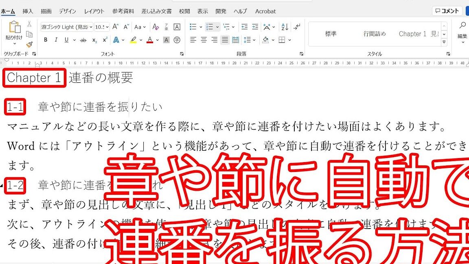
Task: Apply the 標準 style
Action: click(331, 34)
